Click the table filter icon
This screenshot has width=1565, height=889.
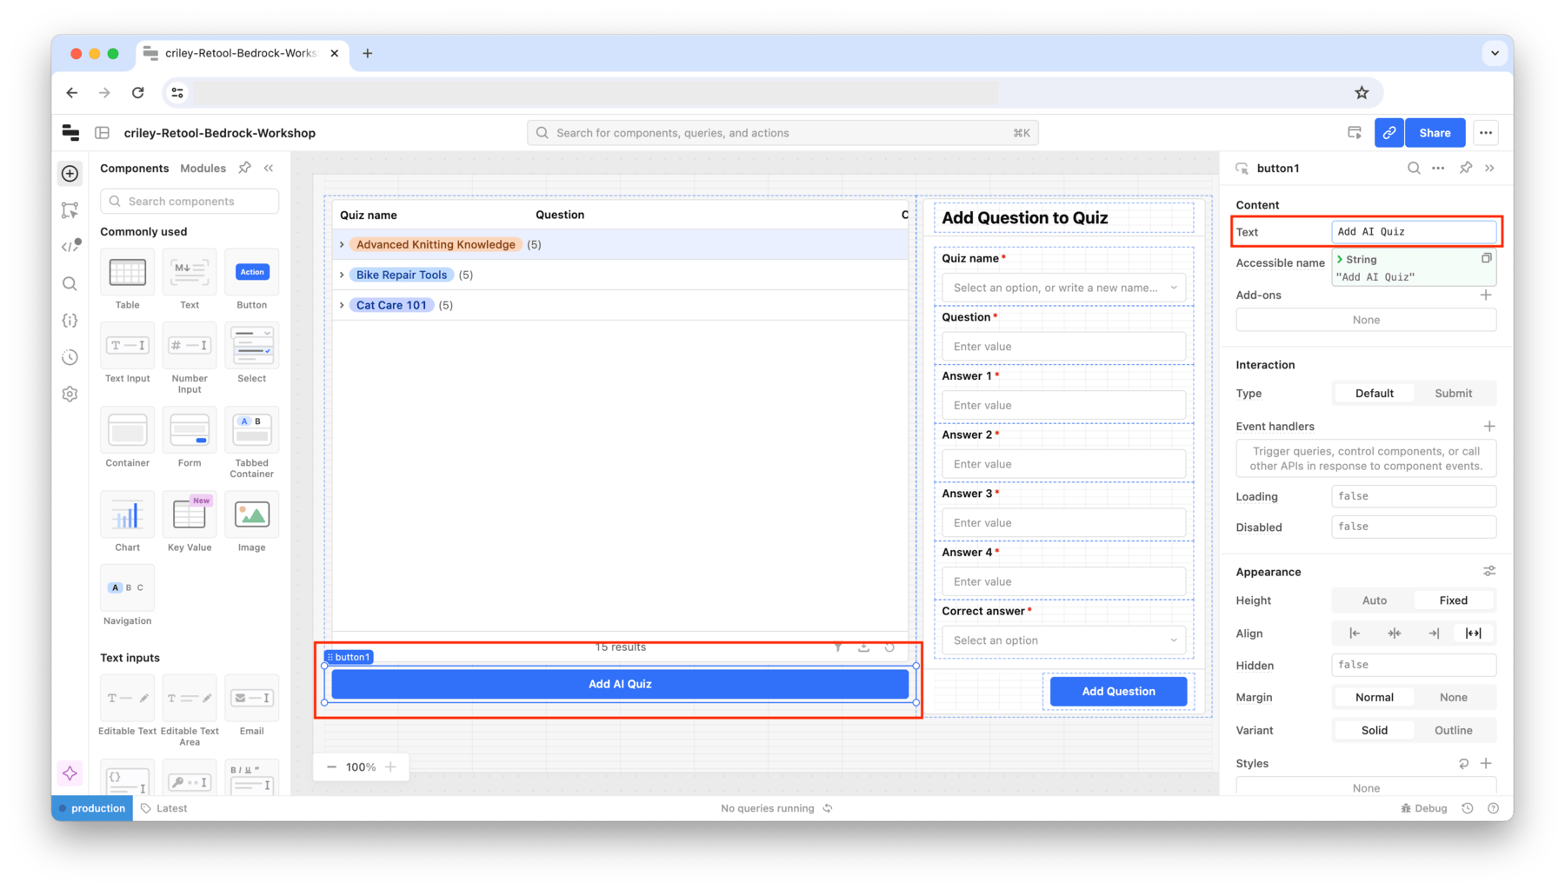(x=838, y=647)
